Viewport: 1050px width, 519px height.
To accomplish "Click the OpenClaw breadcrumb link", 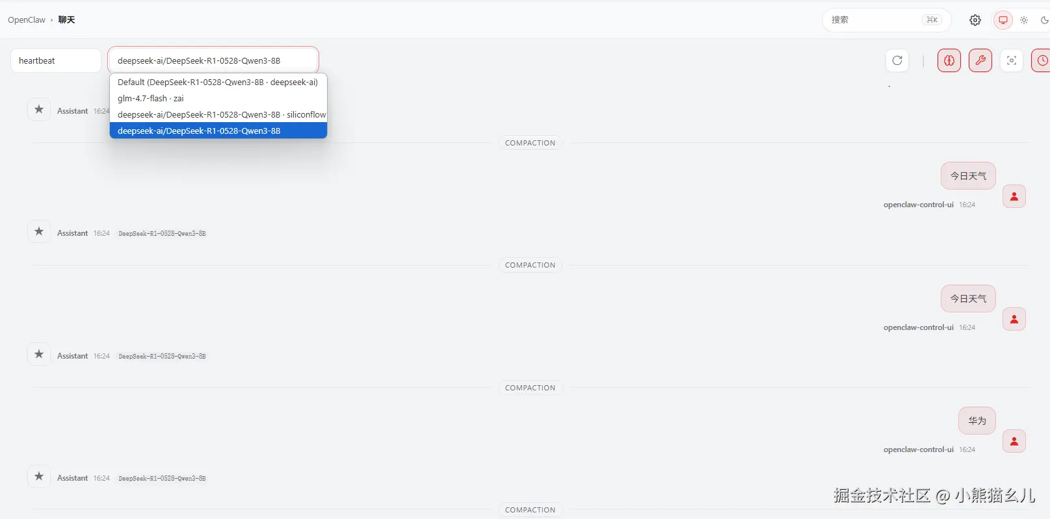I will (27, 20).
